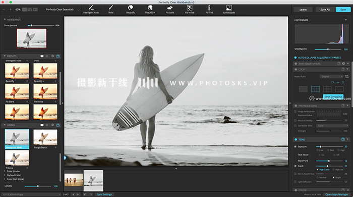353x197 pixels.
Task: Select the Fix Noise toolbar icon
Action: click(190, 10)
